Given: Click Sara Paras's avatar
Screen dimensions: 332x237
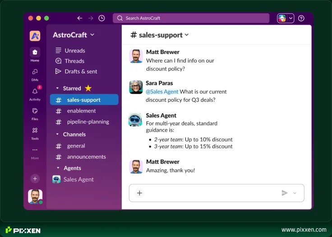Looking at the screenshot, I should (136, 87).
